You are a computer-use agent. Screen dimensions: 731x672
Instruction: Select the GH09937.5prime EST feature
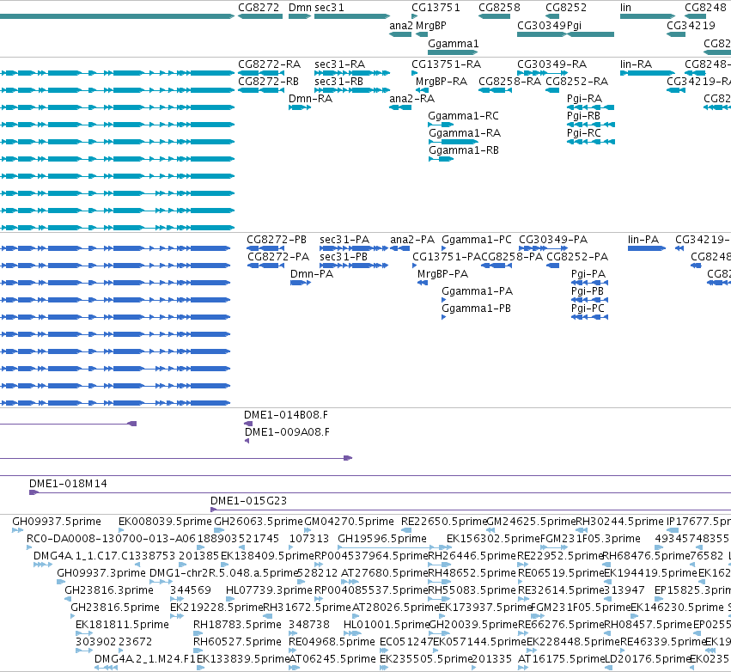(x=17, y=529)
